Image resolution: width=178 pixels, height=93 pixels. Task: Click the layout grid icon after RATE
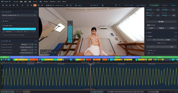103,5
